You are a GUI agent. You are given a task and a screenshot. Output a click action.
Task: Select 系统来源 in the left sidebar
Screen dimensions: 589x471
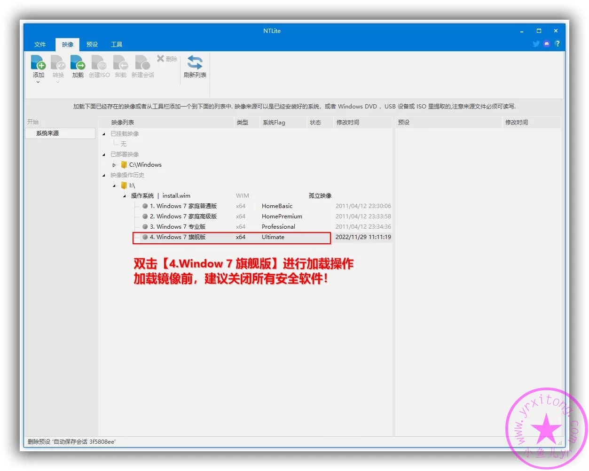[60, 133]
